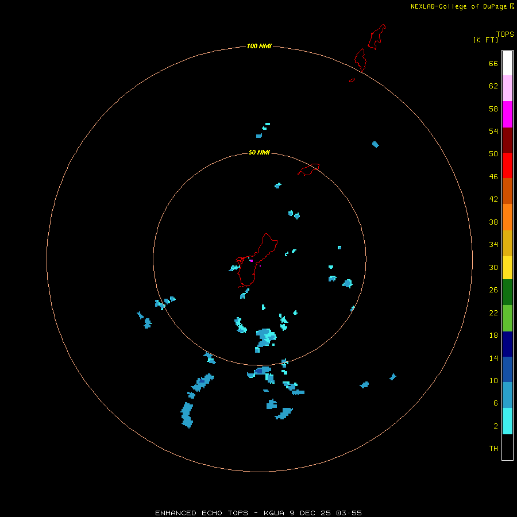
Task: Click the yellow 34 kft legend swatch
Action: [507, 267]
